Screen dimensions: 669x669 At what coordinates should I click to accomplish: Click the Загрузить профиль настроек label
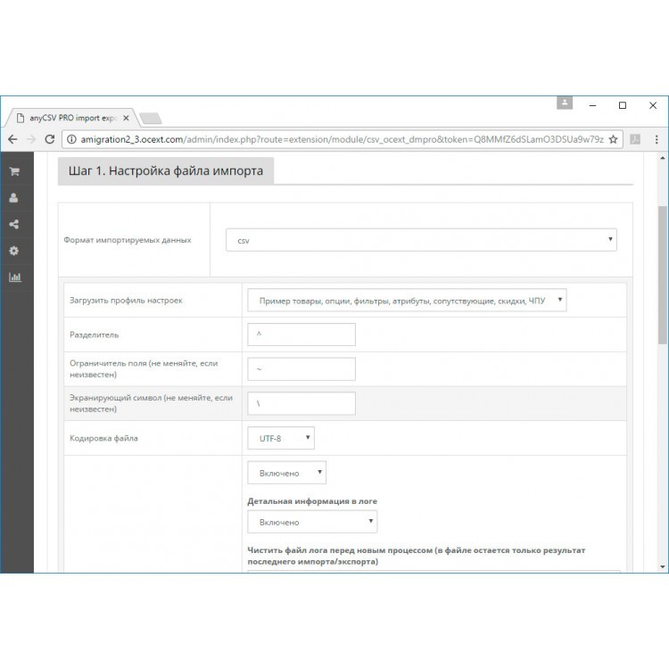click(x=126, y=301)
